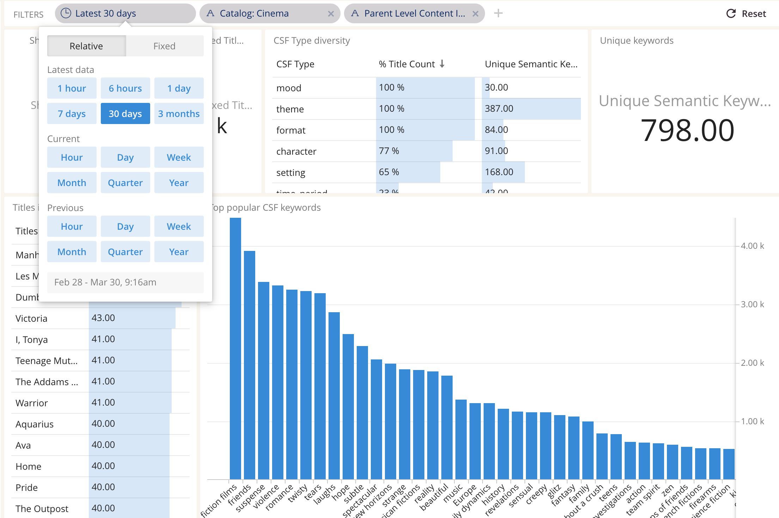The height and width of the screenshot is (518, 779).
Task: Open the Latest 30 days filter dropdown
Action: [x=125, y=13]
